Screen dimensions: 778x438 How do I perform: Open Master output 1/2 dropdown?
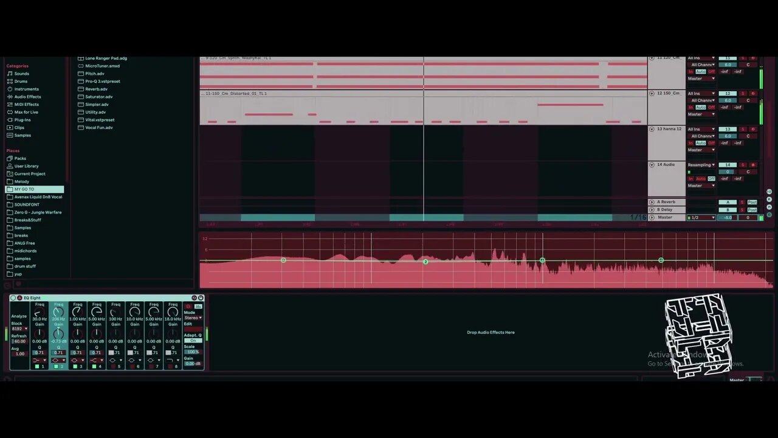701,217
